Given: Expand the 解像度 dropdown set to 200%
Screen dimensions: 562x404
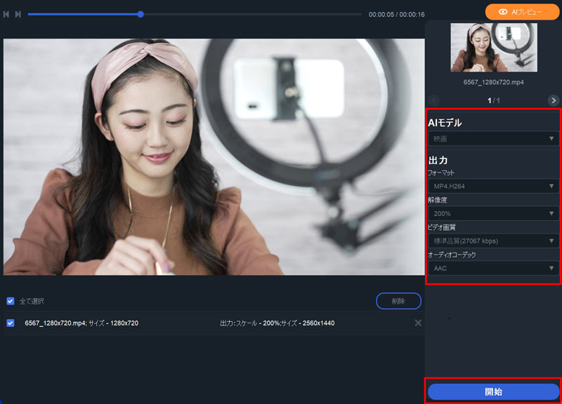Looking at the screenshot, I should coord(492,213).
